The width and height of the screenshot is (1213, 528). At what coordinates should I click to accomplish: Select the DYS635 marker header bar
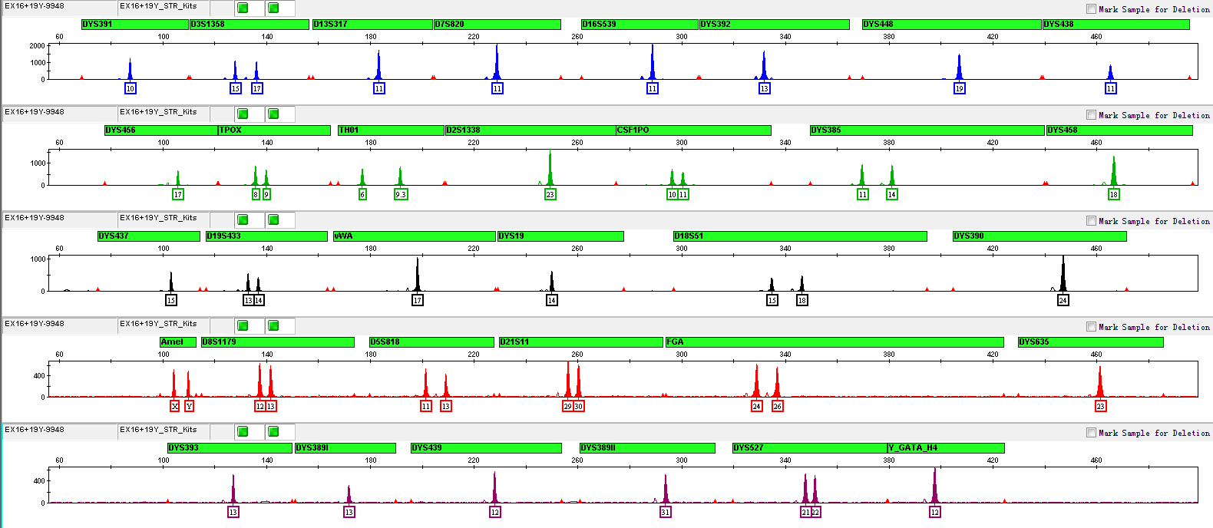(1091, 342)
